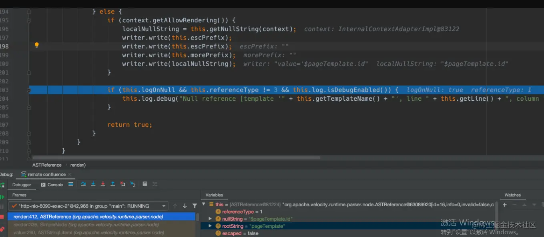Open the thread selector dropdown
Viewport: 544px width, 237px height.
click(164, 206)
